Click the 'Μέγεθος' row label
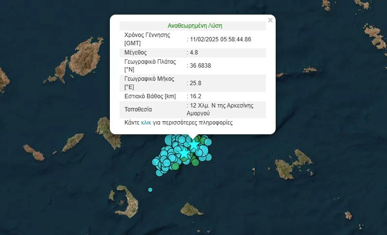Viewport: 387px width, 235px height. point(136,53)
